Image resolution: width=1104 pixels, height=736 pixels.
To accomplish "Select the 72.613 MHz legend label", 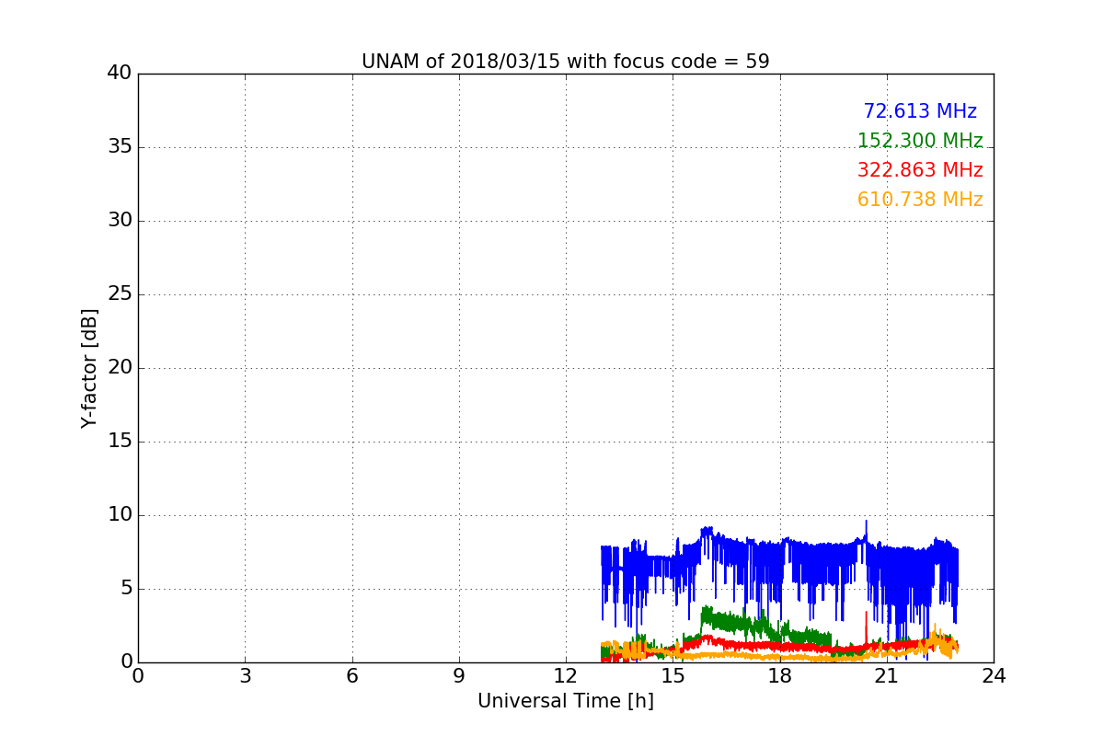I will click(x=920, y=111).
